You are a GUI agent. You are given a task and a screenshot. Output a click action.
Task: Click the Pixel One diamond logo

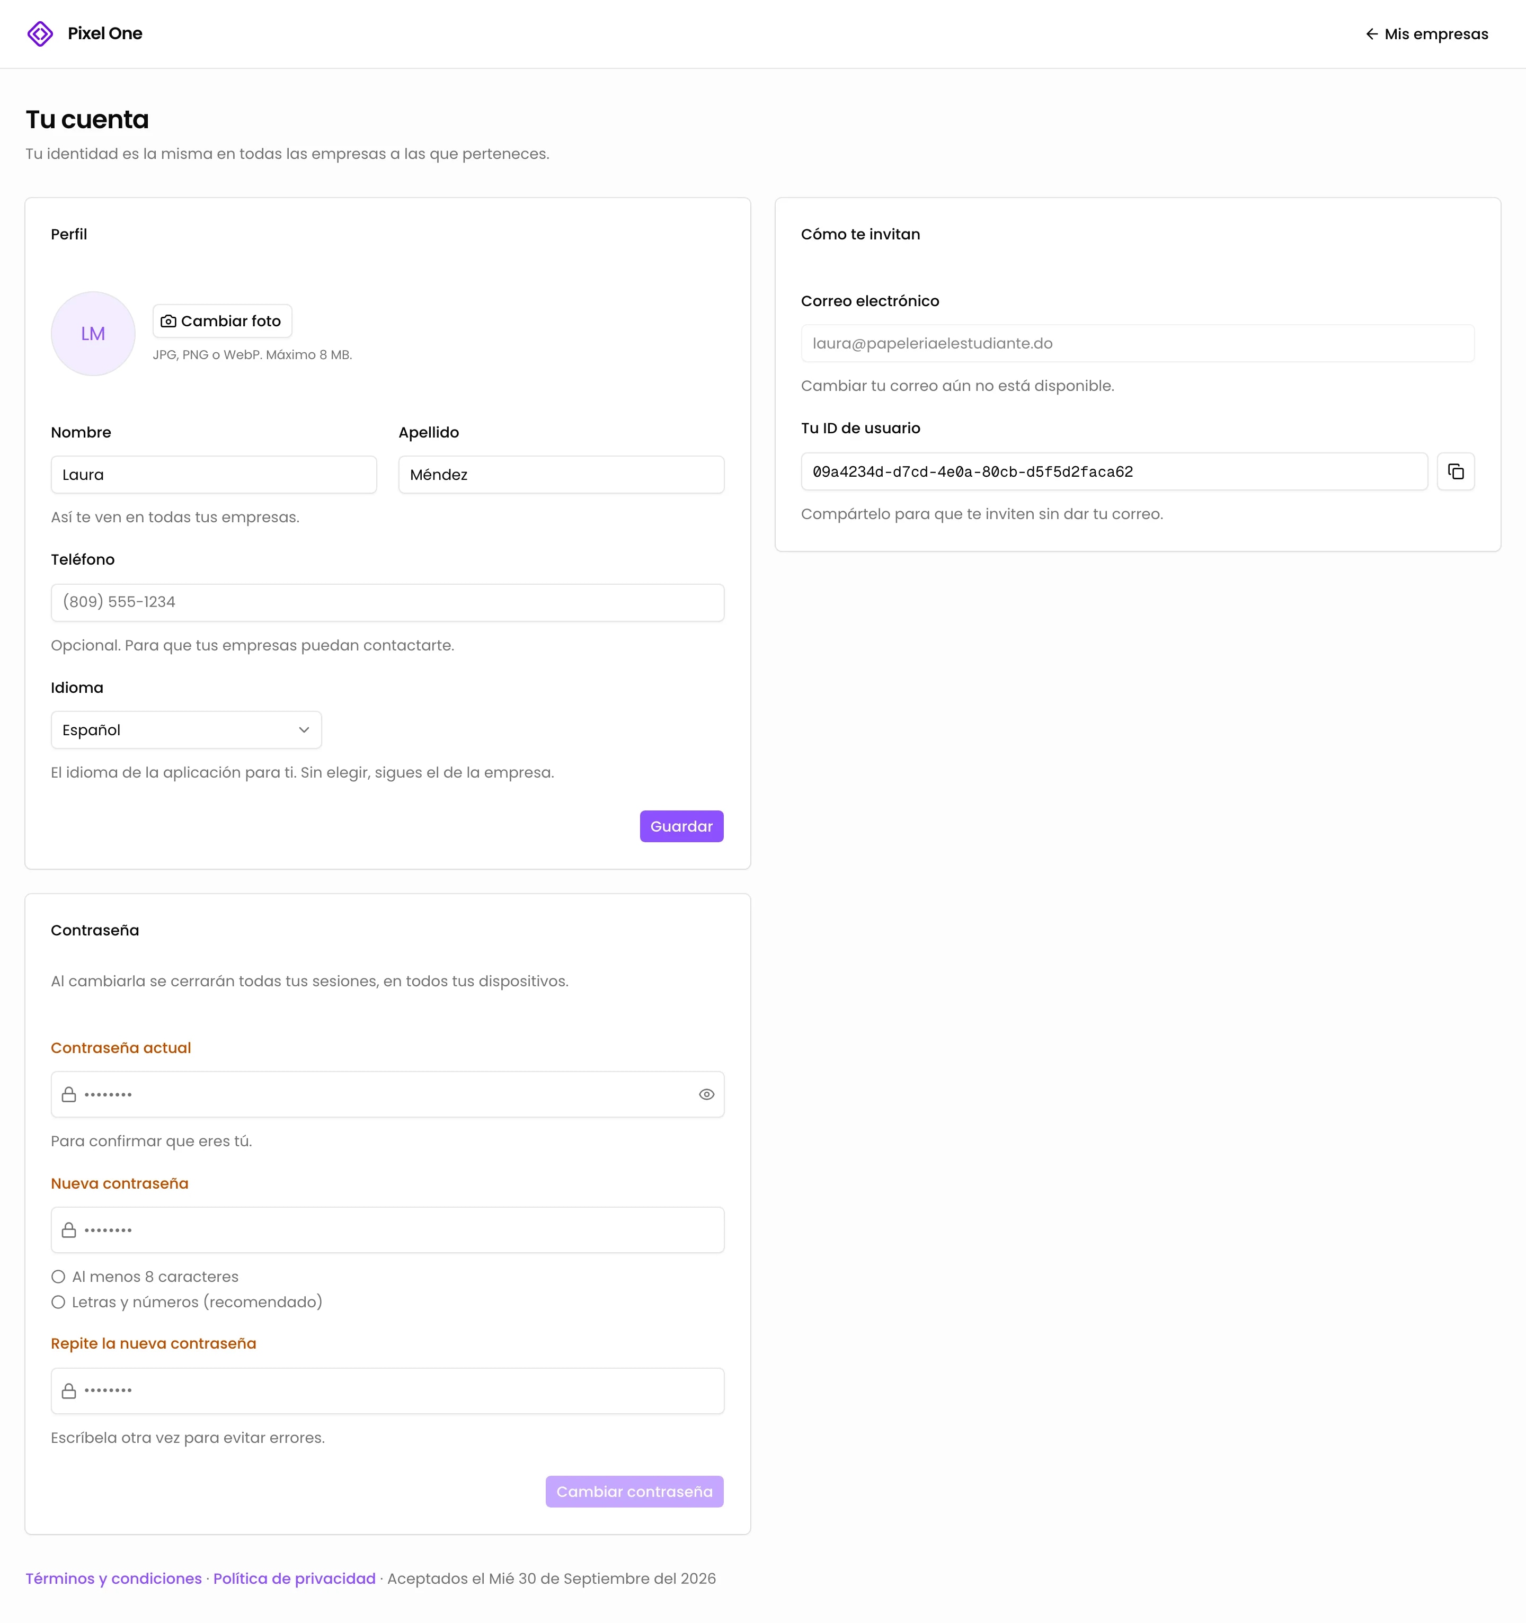tap(40, 33)
